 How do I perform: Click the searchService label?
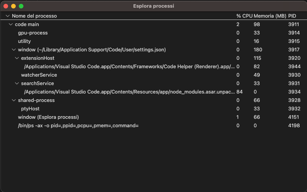37,83
